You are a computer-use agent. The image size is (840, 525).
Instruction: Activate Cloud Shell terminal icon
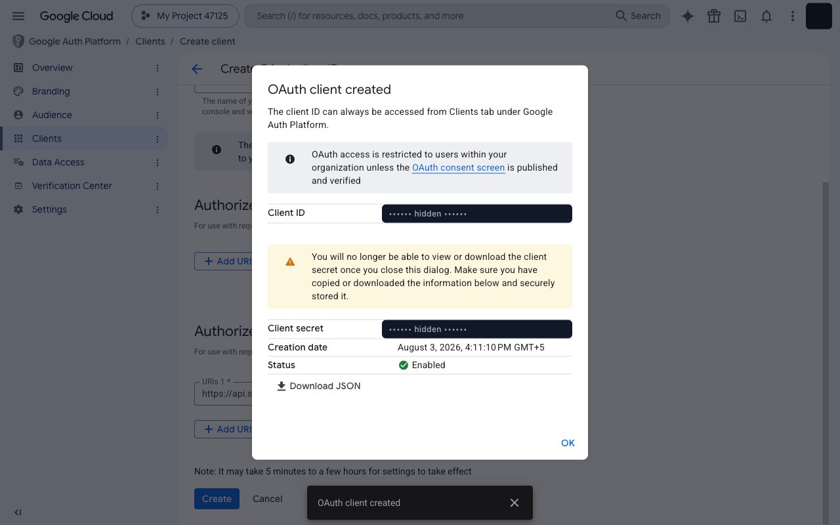pos(740,16)
